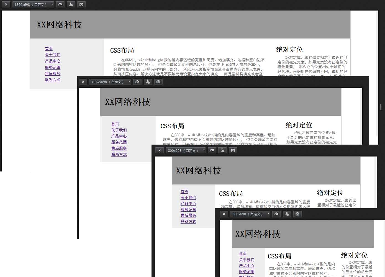Screen dimensions: 385x277
Task: Open 关于我们 link in 600x698 view
Action: [x=247, y=260]
